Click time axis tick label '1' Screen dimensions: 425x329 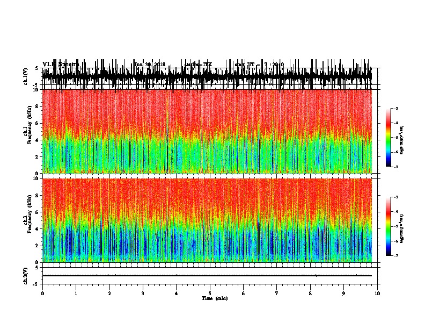(x=76, y=294)
